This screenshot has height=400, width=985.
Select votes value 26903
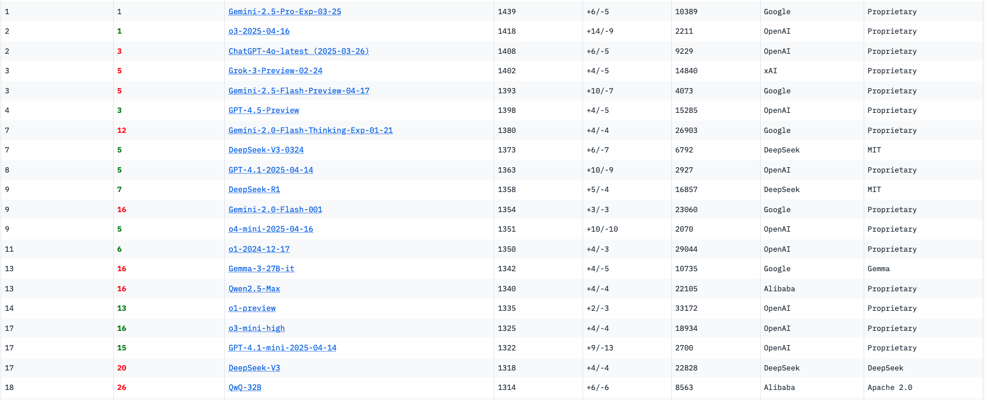pos(687,131)
